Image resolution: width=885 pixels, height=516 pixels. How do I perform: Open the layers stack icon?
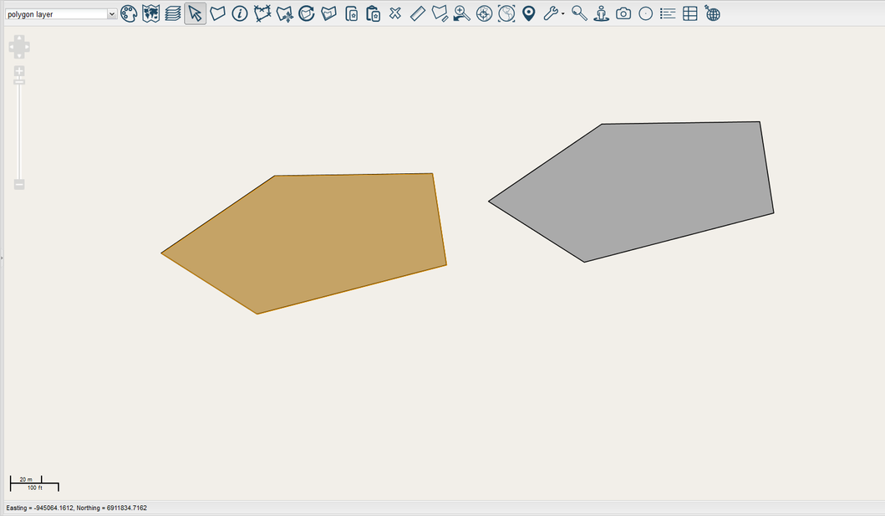coord(173,13)
